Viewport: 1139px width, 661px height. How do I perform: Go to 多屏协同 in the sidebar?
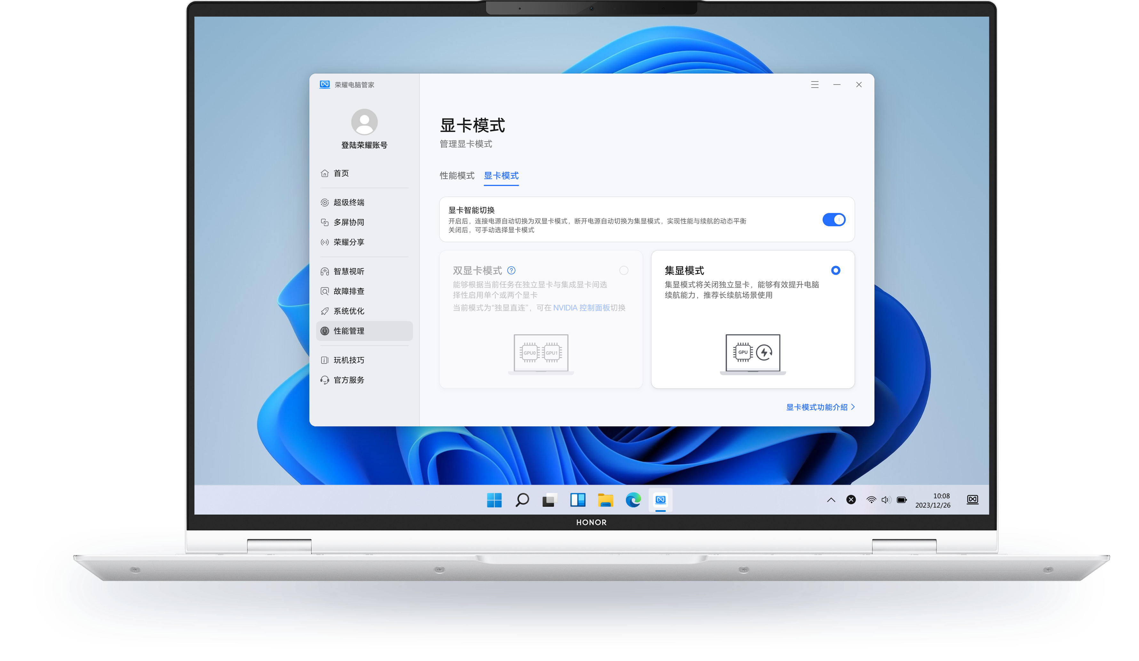click(348, 222)
